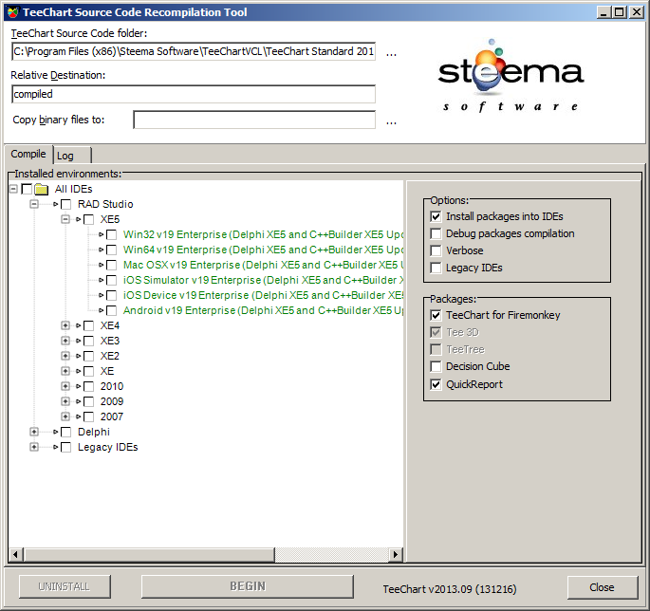Check the XE4 checkbox

pos(88,325)
